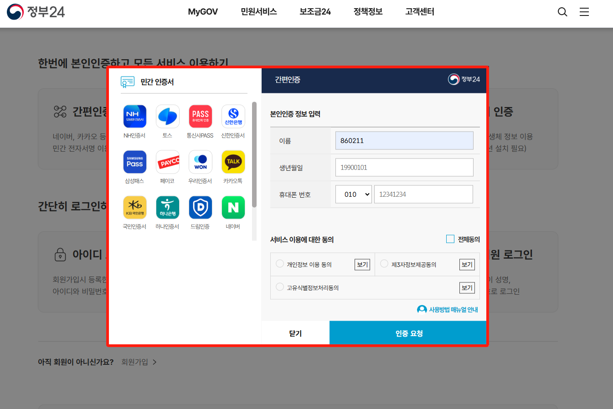Open the 민원서비스 menu
This screenshot has height=409, width=613.
(x=259, y=12)
